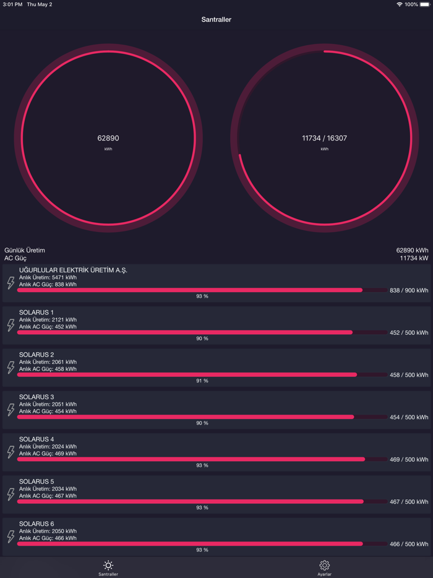Select the 458 / 500 kWh value

click(x=409, y=375)
